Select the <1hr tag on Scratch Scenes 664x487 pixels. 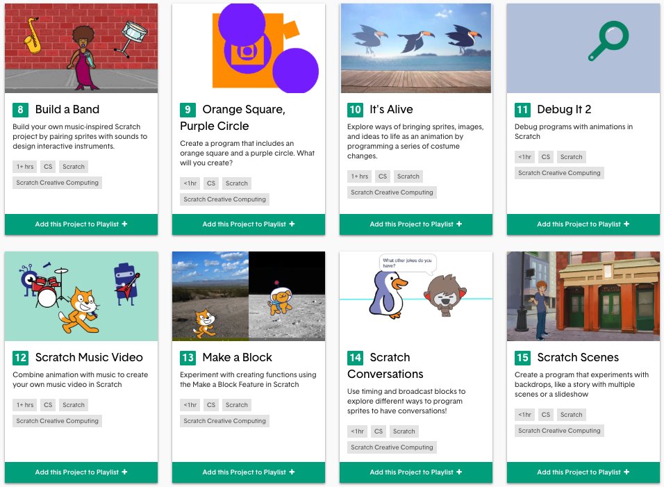(524, 415)
